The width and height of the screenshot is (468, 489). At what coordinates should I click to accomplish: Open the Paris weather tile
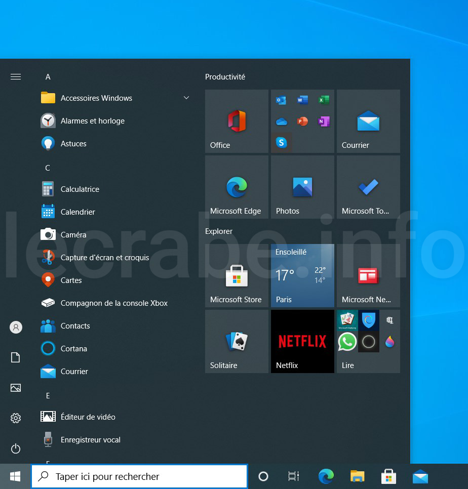coord(302,276)
